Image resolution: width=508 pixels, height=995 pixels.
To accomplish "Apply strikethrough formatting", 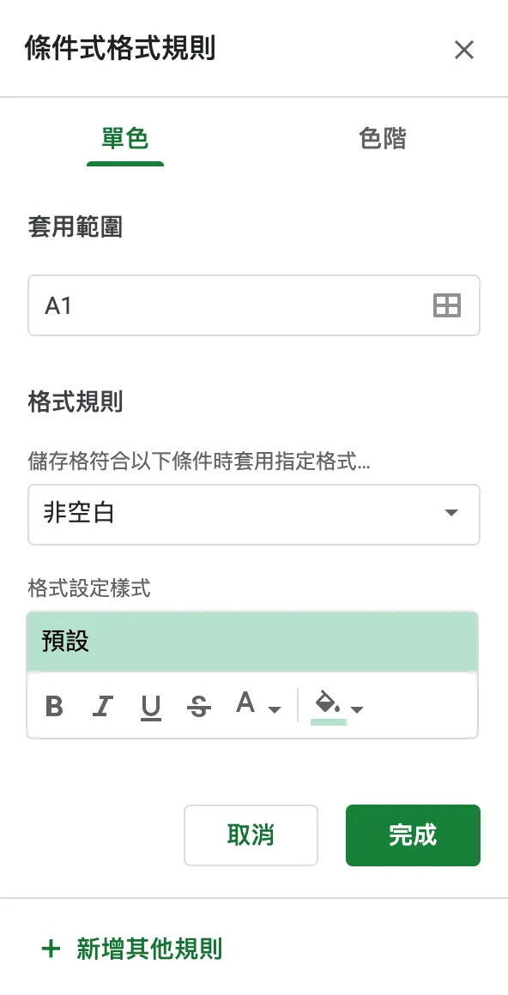I will click(197, 705).
